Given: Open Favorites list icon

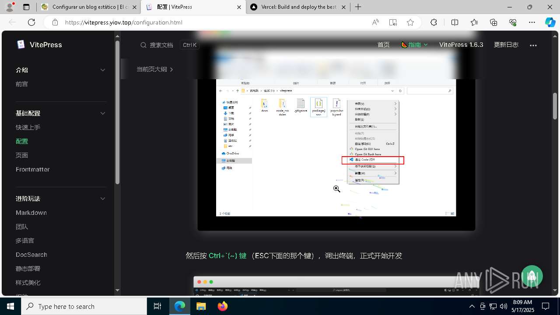Looking at the screenshot, I should point(474,22).
